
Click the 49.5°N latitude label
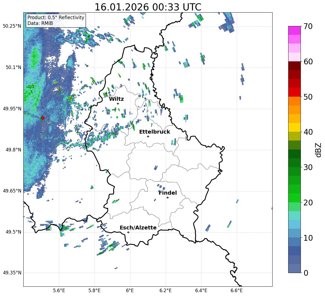(13, 232)
